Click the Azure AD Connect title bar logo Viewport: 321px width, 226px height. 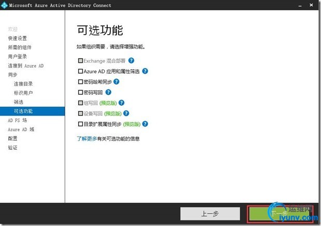pos(4,5)
